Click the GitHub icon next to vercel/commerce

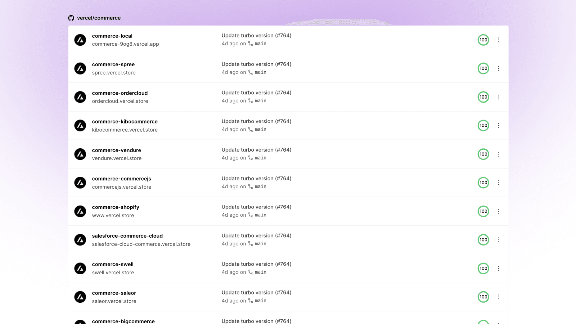71,18
